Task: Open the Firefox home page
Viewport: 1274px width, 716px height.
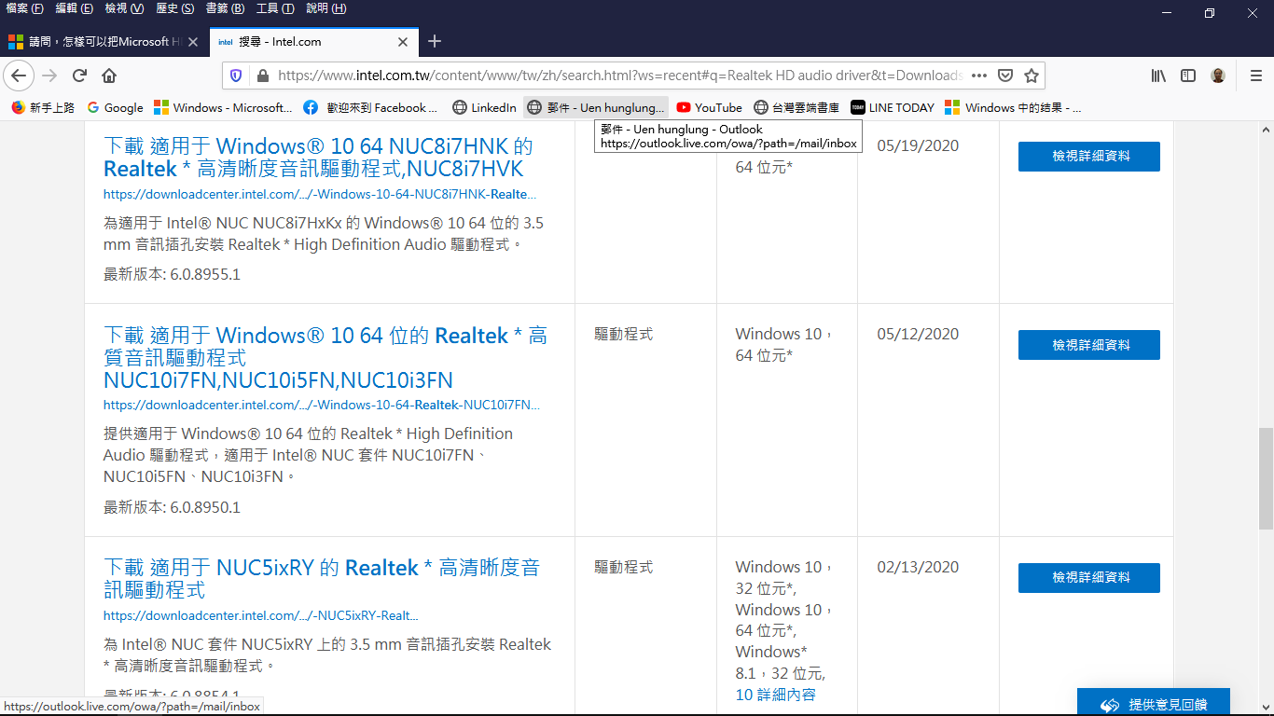Action: click(x=109, y=76)
